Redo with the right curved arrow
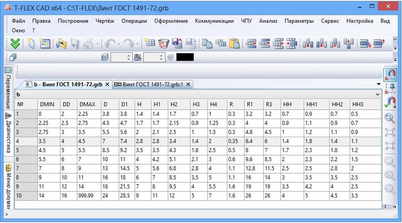This screenshot has height=223, width=402. pyautogui.click(x=129, y=44)
